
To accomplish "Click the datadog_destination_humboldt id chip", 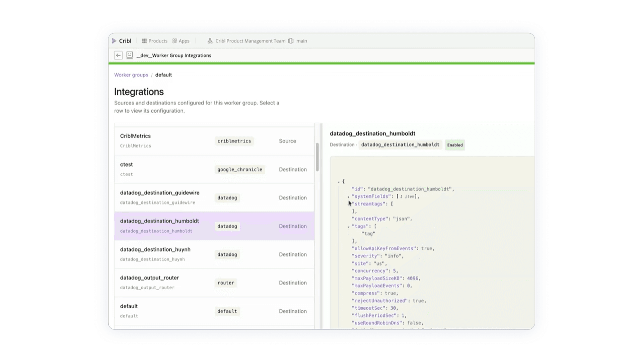I will pos(400,144).
